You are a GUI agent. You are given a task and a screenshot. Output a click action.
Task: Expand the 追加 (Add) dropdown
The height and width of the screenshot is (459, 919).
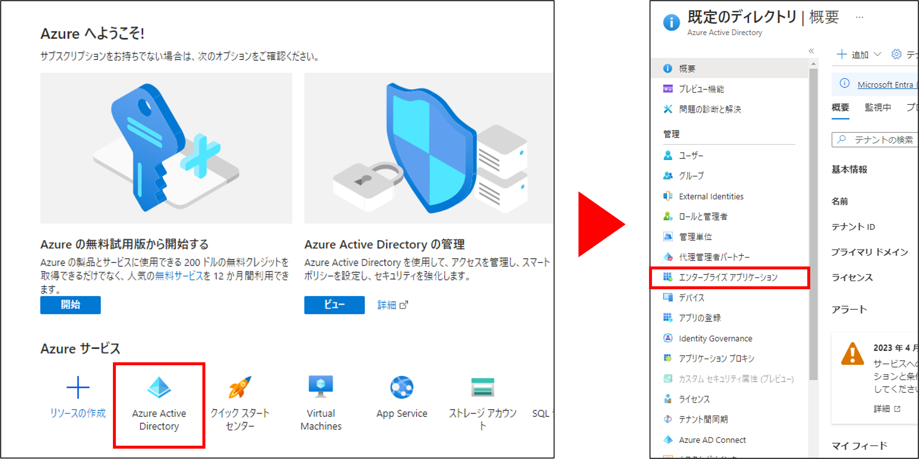pos(859,54)
